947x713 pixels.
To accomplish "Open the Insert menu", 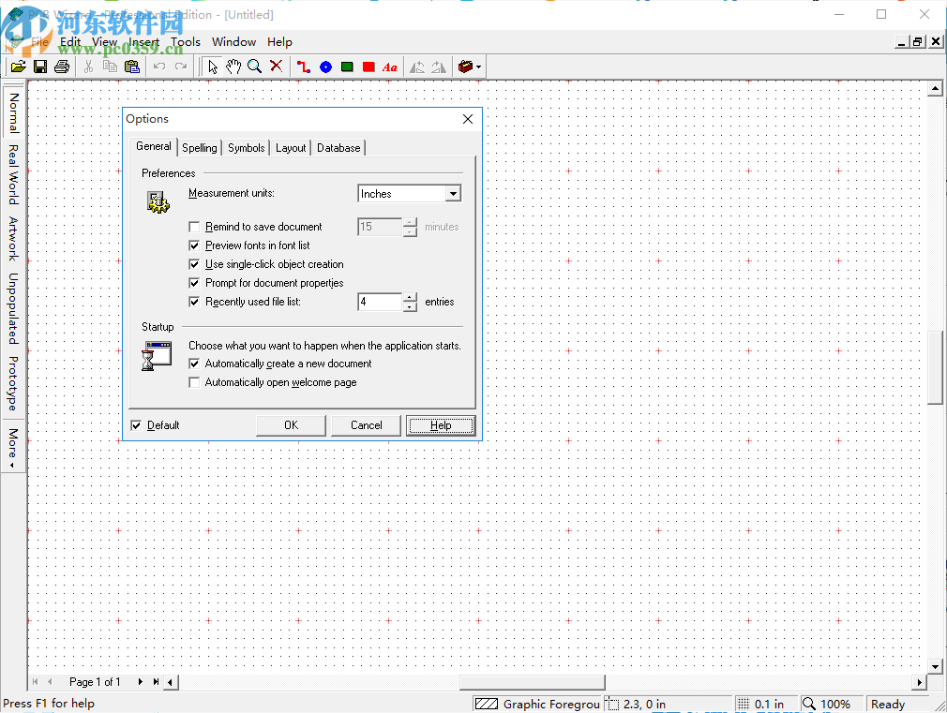I will pos(143,41).
